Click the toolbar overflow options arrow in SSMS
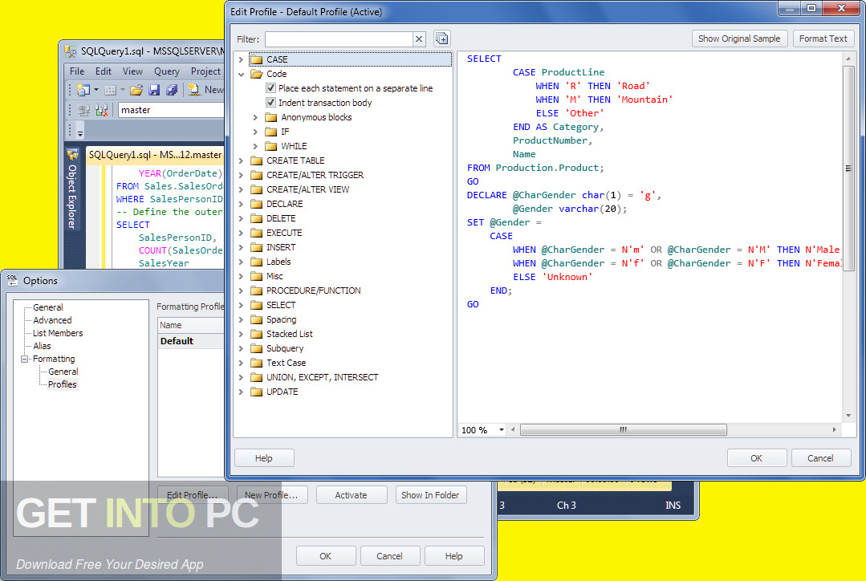The width and height of the screenshot is (866, 581). click(x=80, y=133)
